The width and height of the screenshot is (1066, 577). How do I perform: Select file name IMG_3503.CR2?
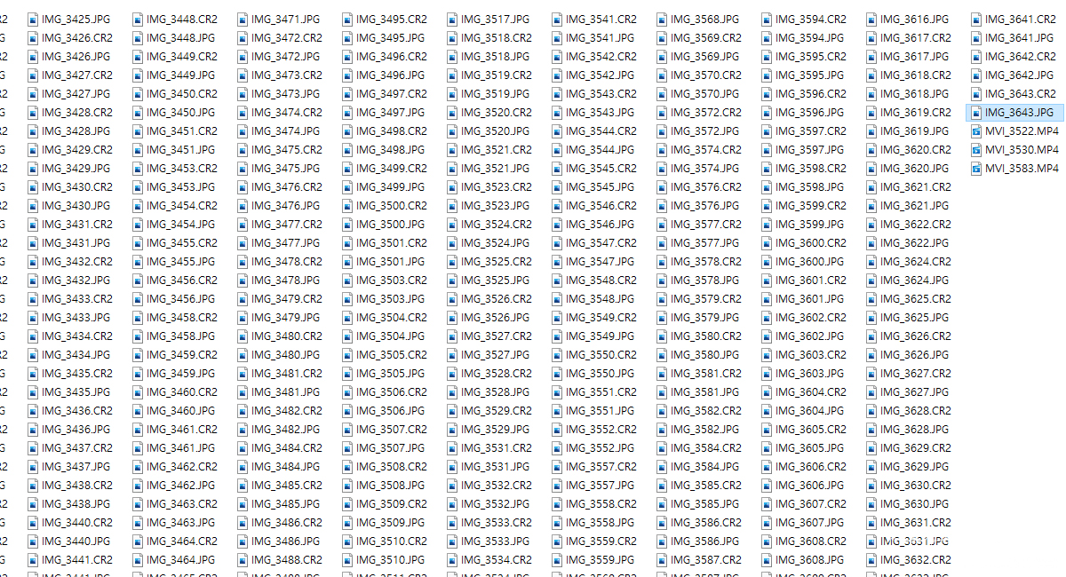pyautogui.click(x=392, y=280)
